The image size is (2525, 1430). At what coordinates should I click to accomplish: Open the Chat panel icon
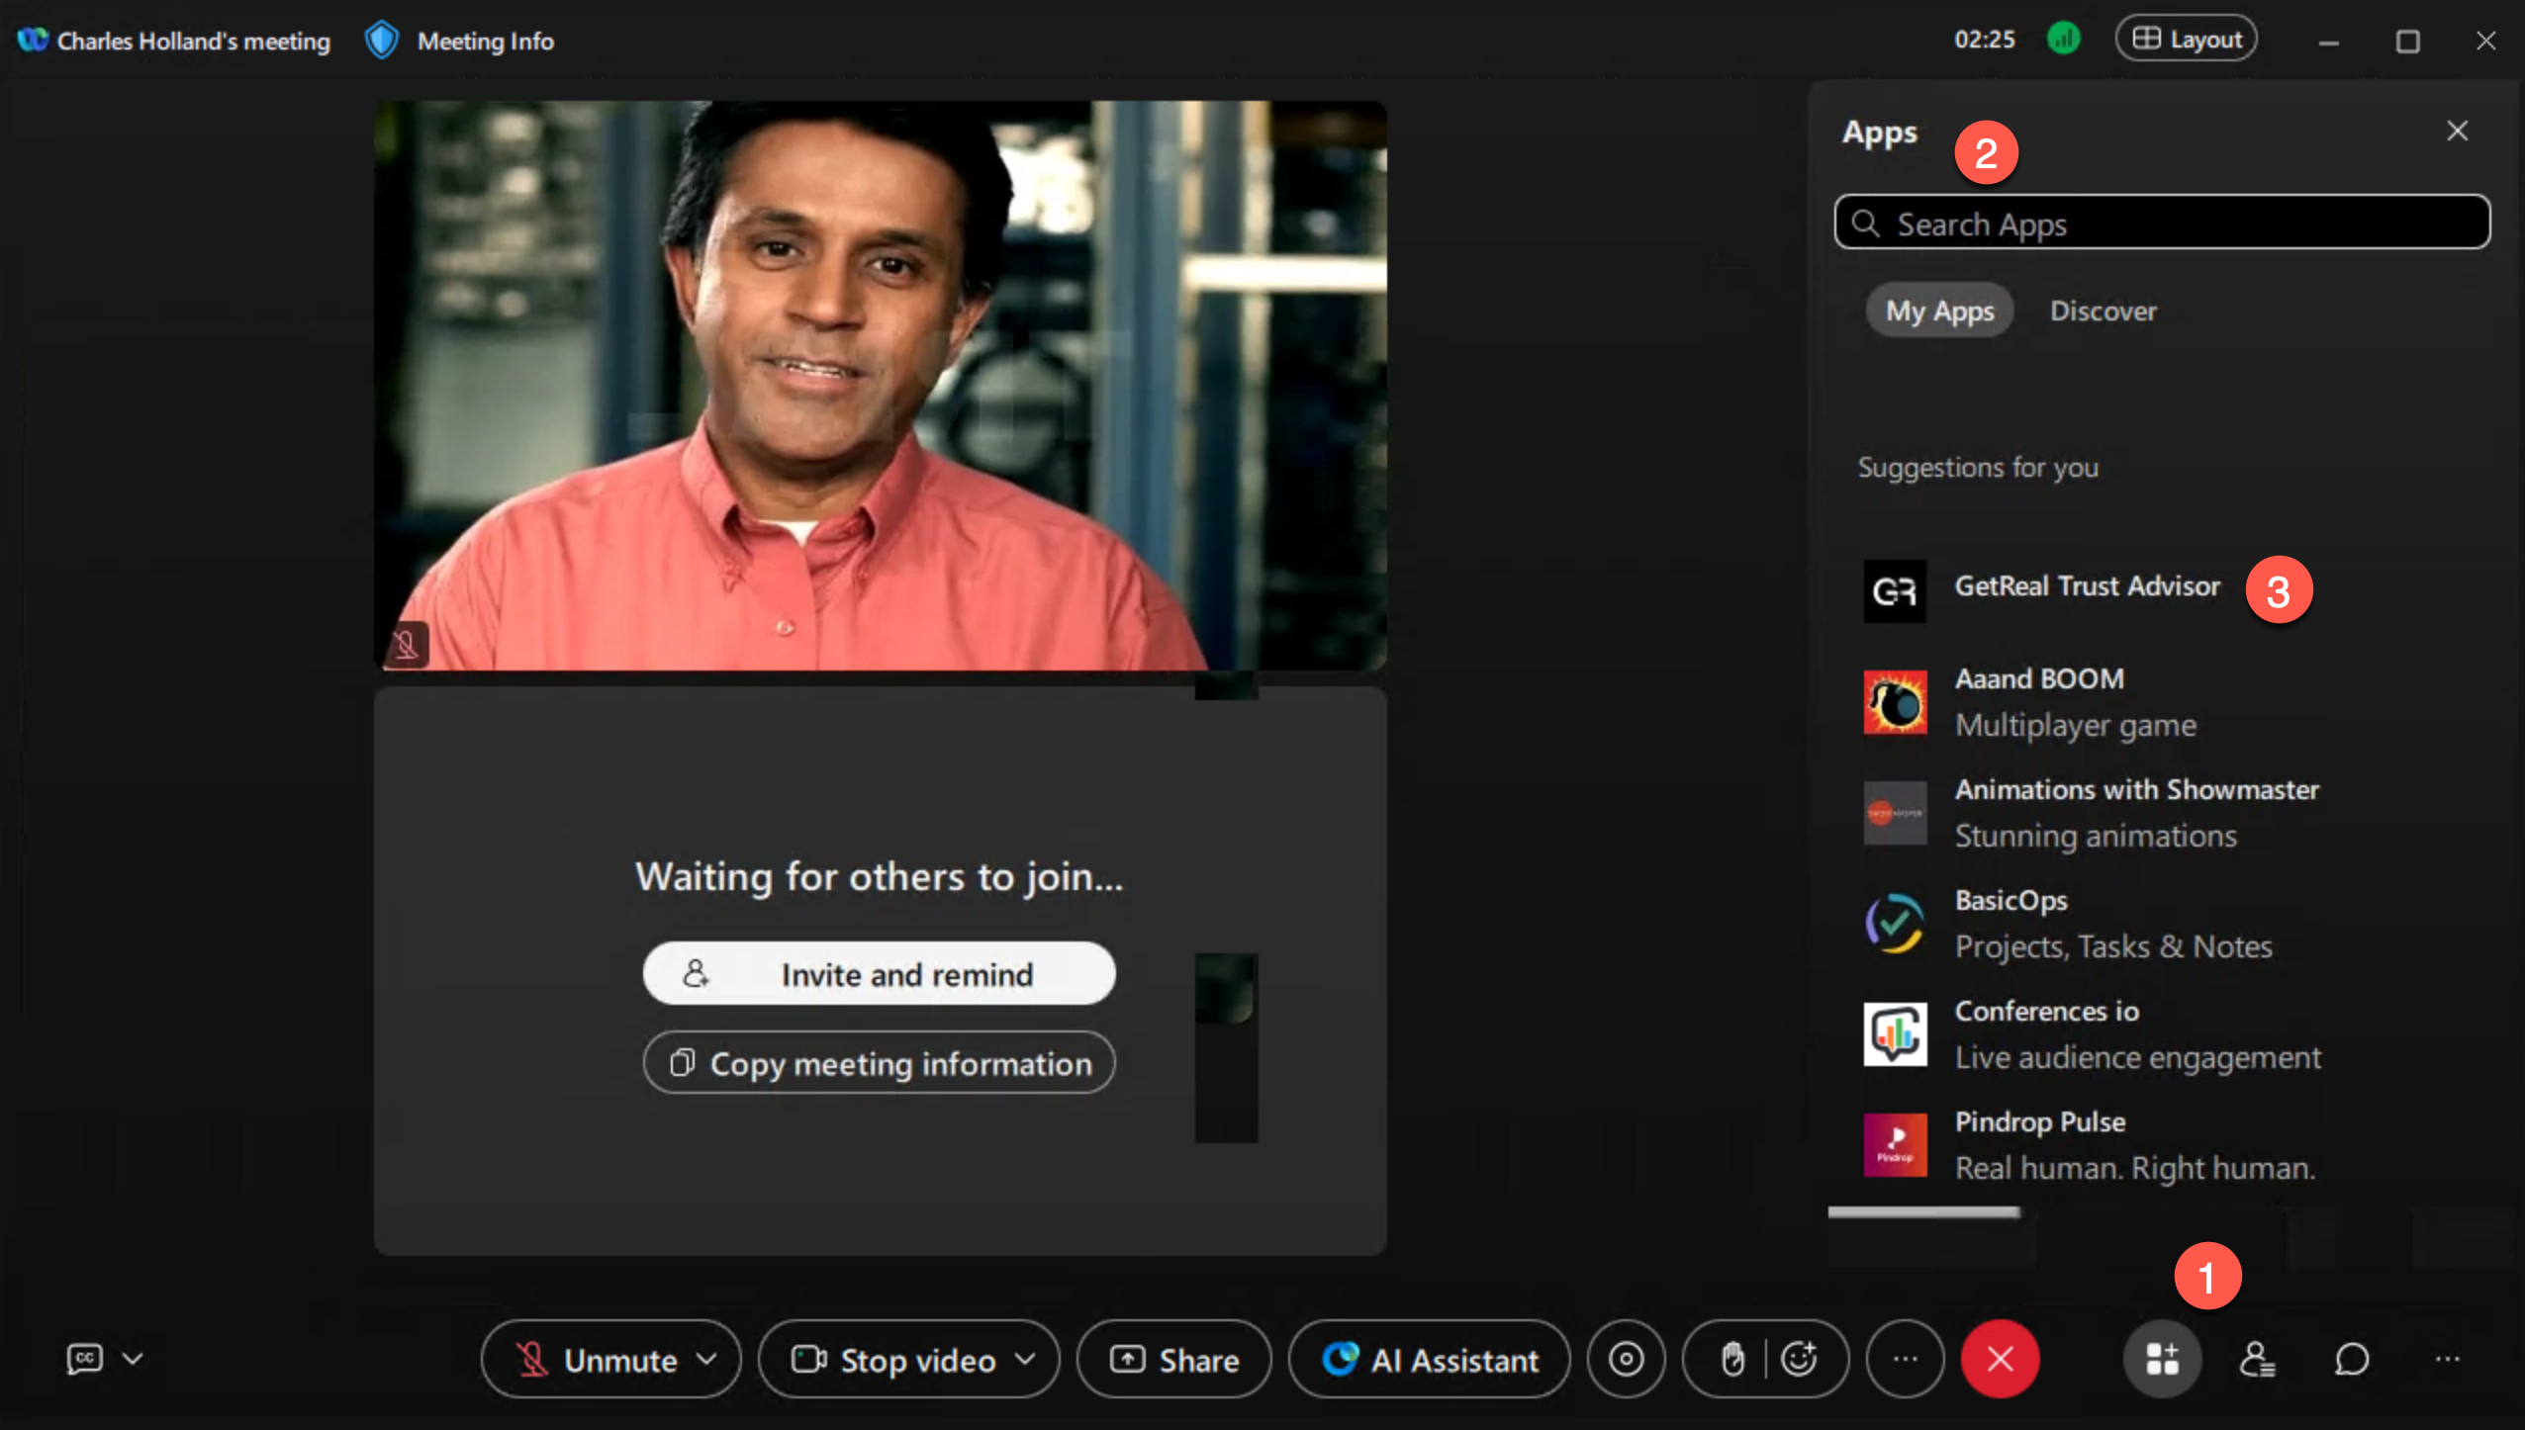coord(2352,1359)
